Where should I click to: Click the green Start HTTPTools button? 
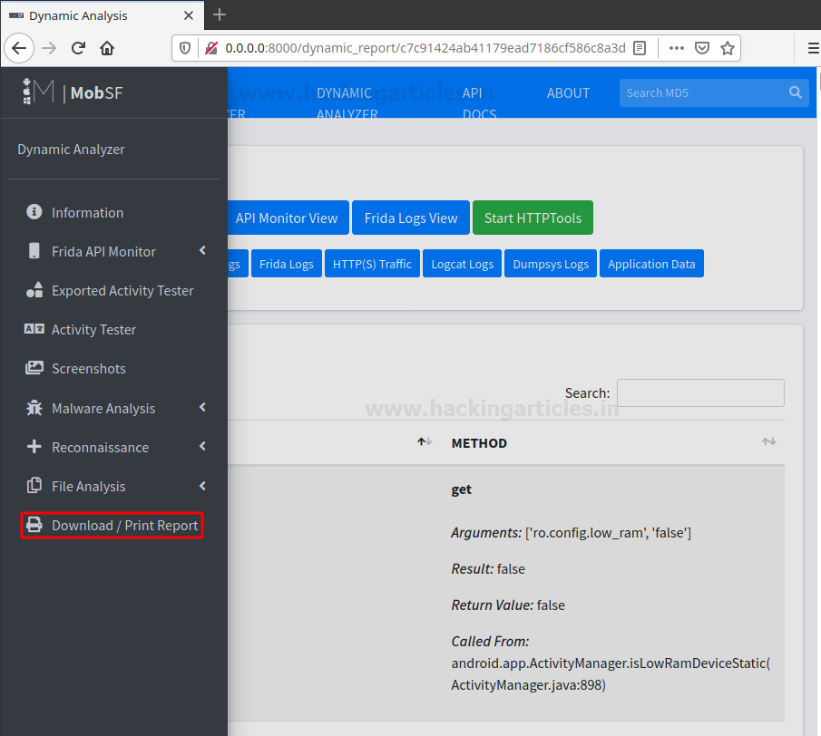click(533, 218)
